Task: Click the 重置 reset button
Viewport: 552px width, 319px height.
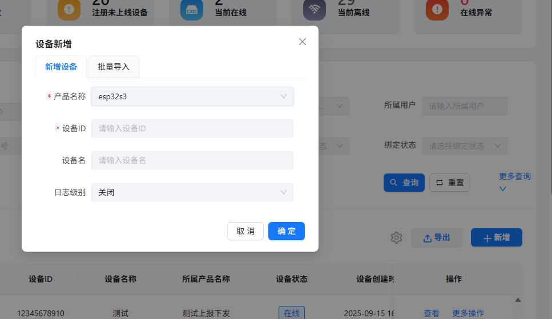Action: 450,183
